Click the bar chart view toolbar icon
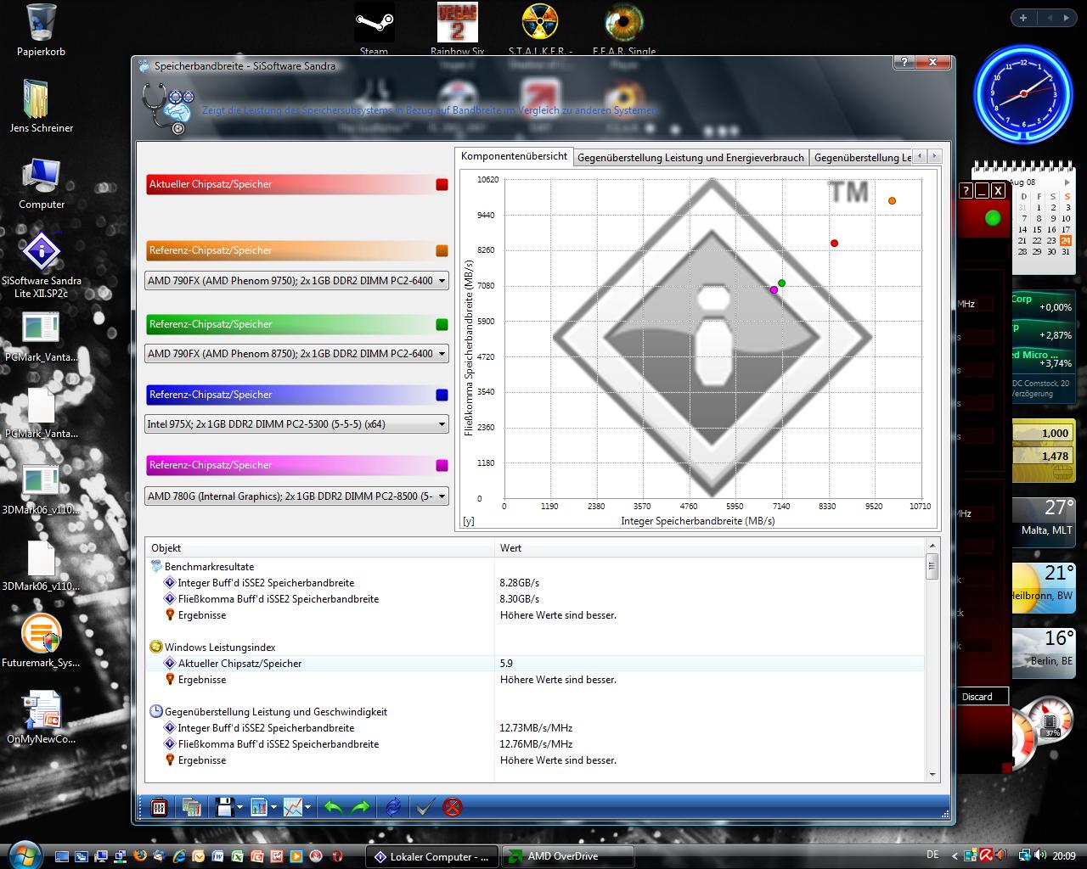The height and width of the screenshot is (869, 1087). point(258,807)
